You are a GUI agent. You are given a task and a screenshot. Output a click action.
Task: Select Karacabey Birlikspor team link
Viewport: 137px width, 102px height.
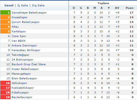(x=26, y=50)
